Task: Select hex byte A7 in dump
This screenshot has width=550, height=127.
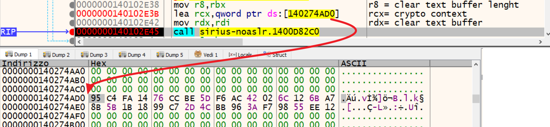Action: click(x=330, y=98)
